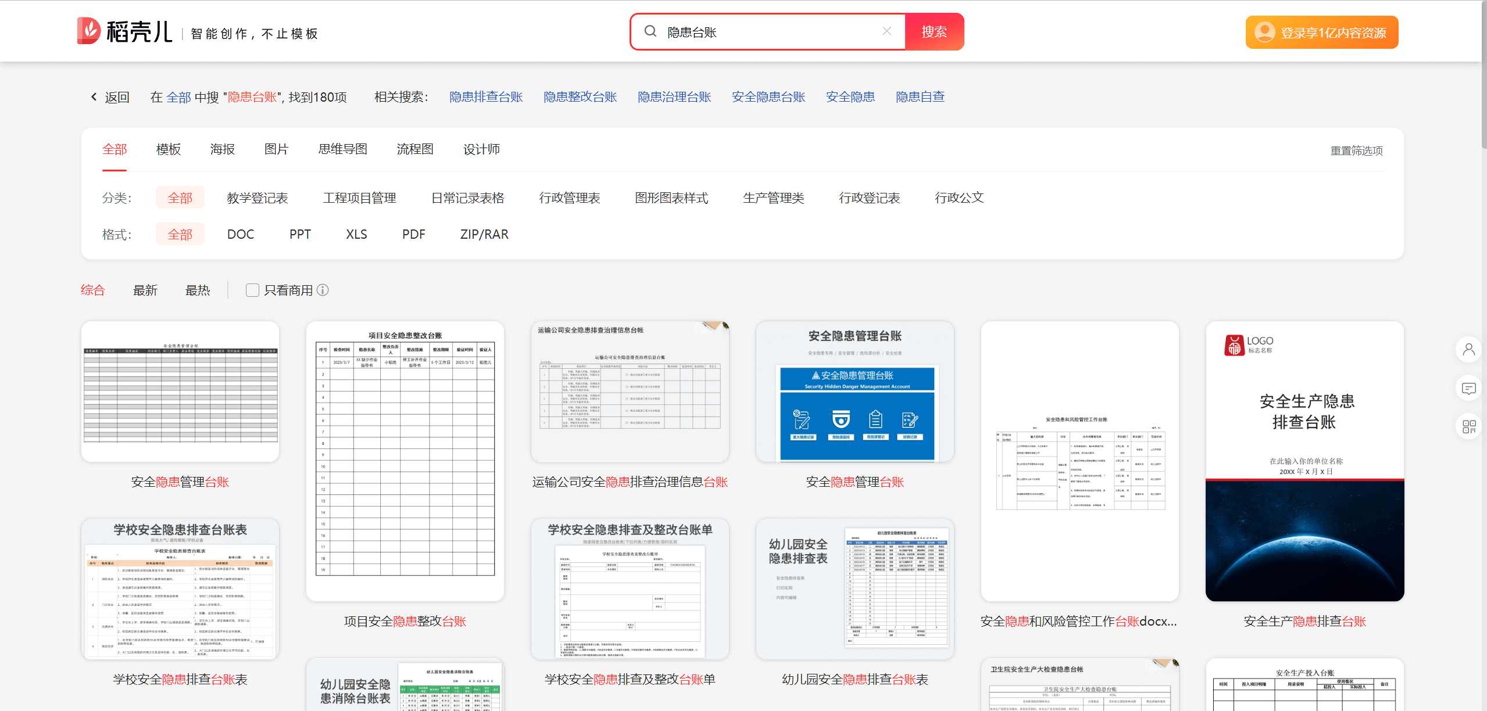The width and height of the screenshot is (1487, 711).
Task: Filter category by 行政登记表
Action: (x=870, y=198)
